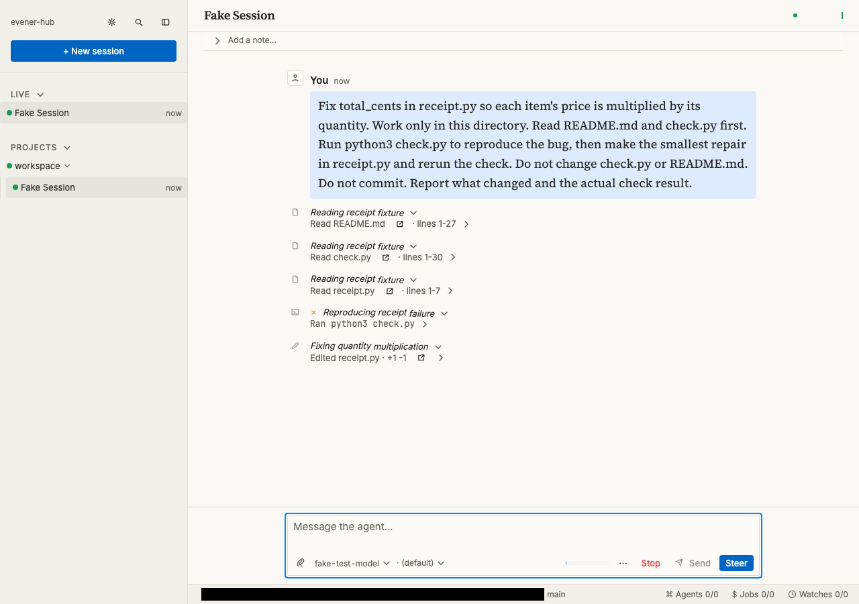Click the evener-hub workspace name
This screenshot has height=604, width=859.
point(33,22)
